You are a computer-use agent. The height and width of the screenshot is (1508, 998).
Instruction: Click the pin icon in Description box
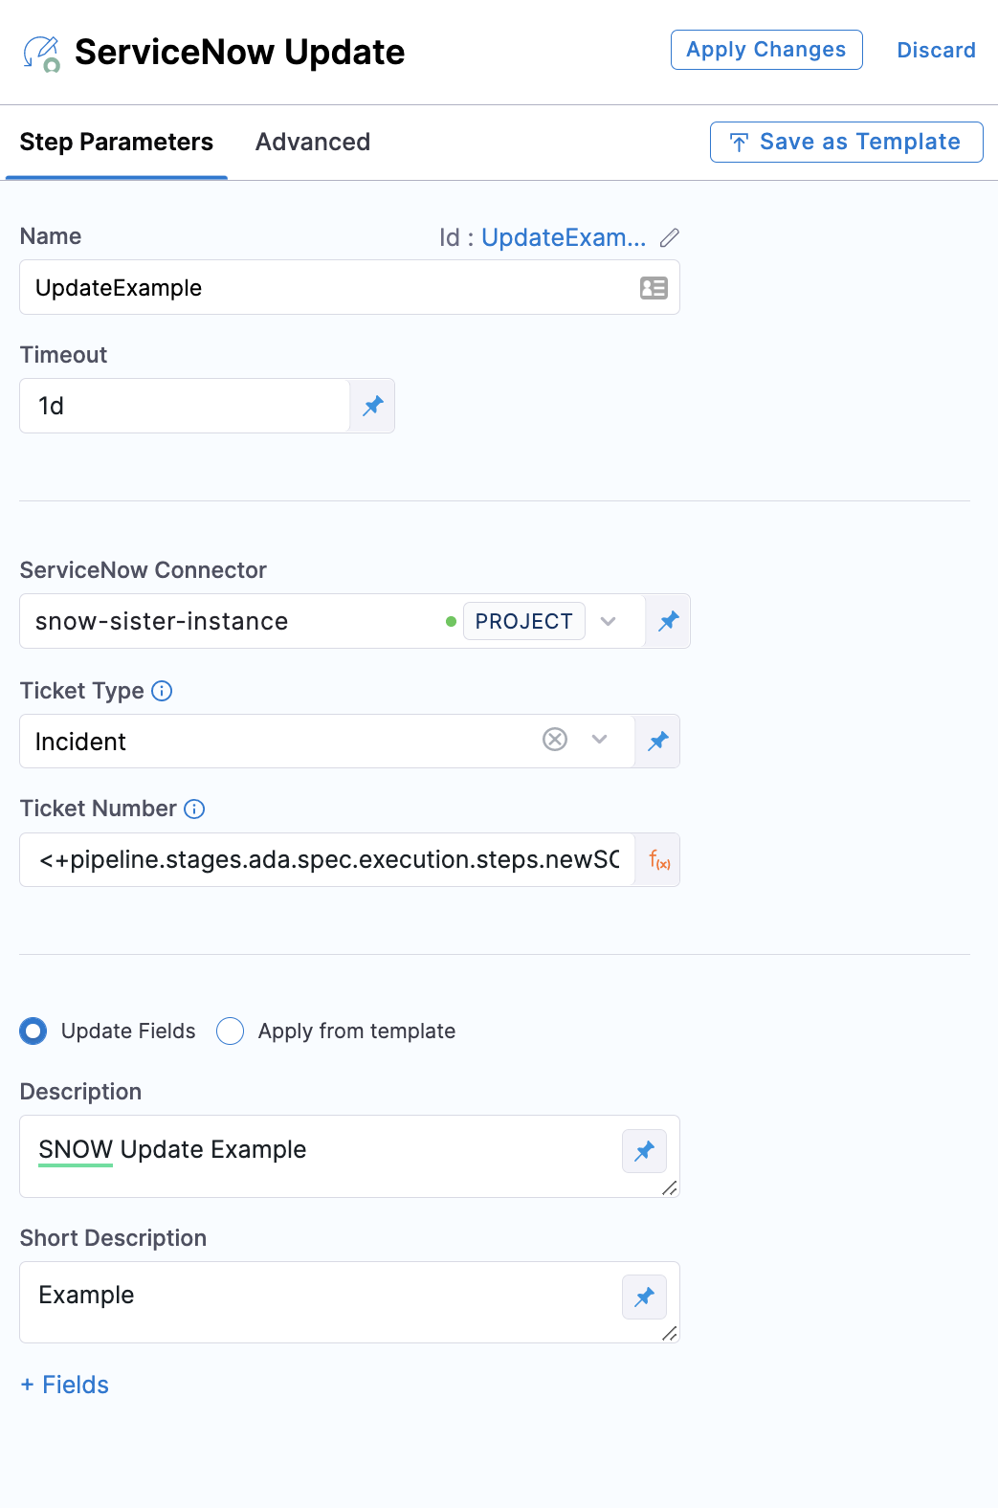pos(645,1150)
